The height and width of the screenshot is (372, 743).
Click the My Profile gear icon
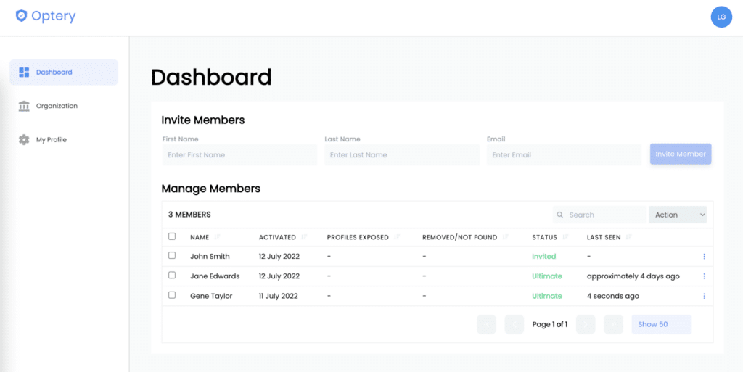coord(24,140)
